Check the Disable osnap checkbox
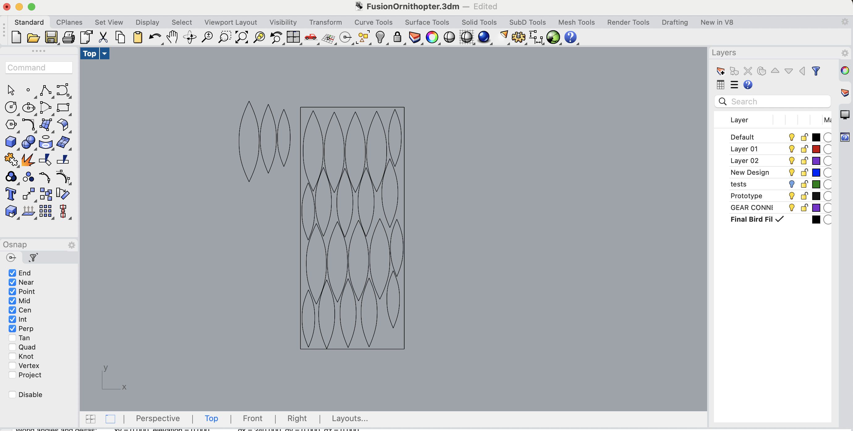 (x=12, y=395)
